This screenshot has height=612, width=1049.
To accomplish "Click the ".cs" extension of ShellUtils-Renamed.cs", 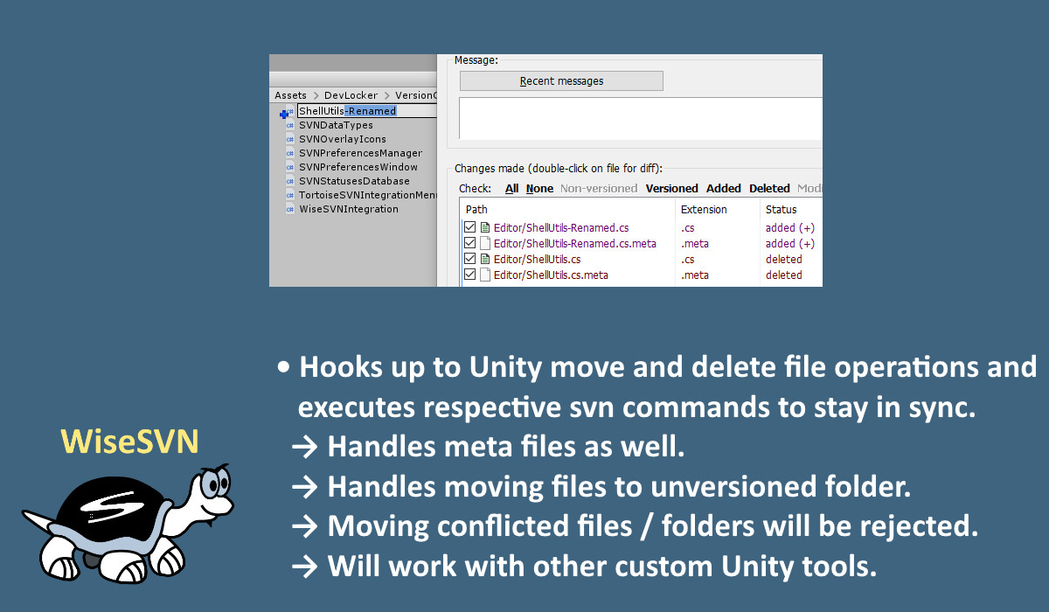I will coord(688,228).
